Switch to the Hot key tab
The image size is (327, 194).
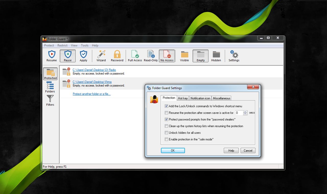click(x=183, y=98)
